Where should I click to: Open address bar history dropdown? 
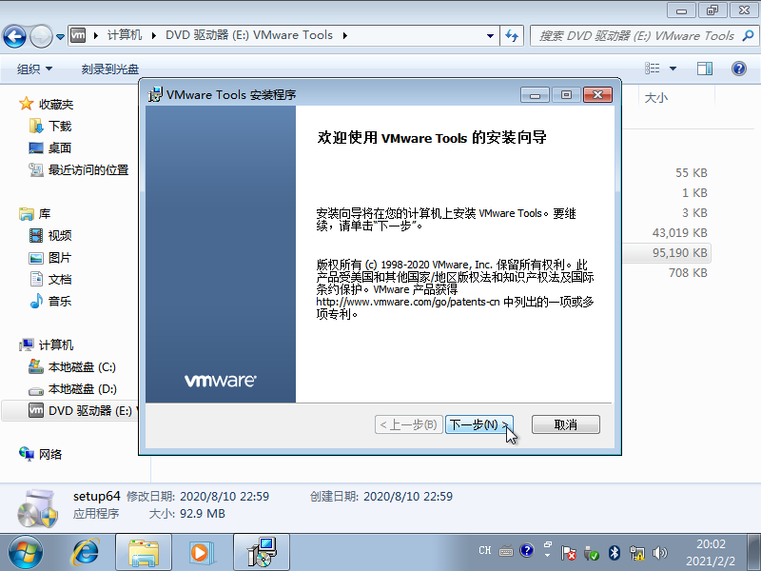(x=490, y=36)
